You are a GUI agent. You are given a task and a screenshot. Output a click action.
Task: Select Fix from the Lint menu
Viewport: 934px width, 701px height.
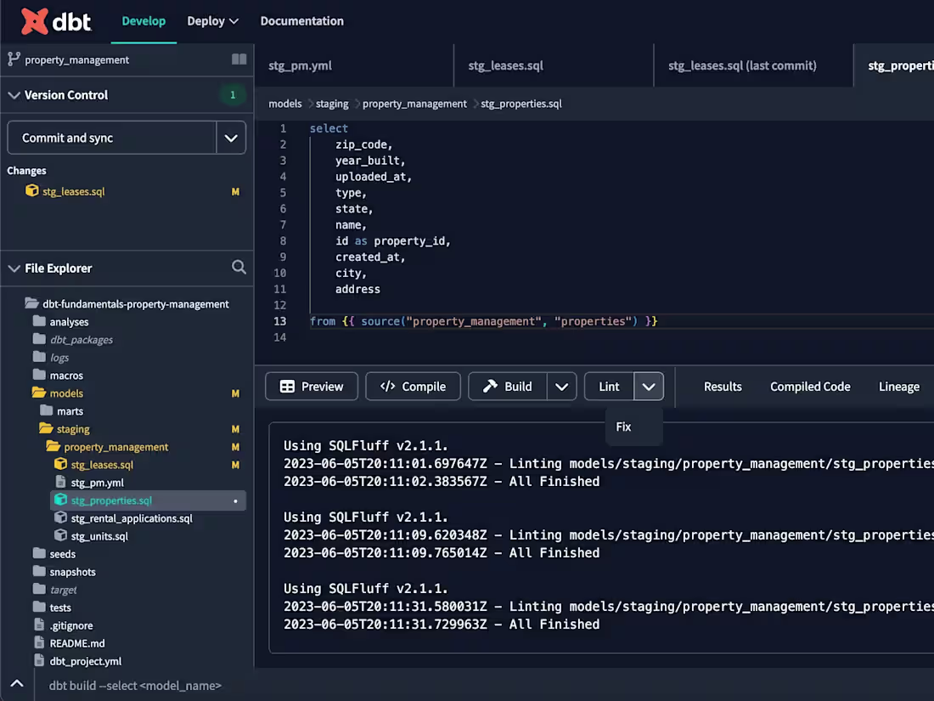(624, 426)
